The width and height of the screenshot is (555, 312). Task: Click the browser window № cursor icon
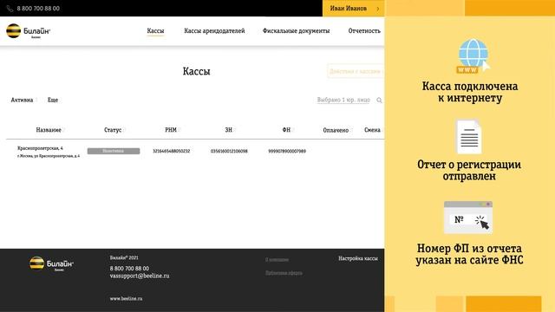click(x=468, y=218)
